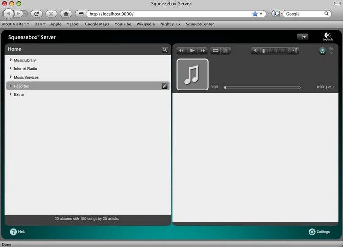Open Help at the bottom left

18,232
